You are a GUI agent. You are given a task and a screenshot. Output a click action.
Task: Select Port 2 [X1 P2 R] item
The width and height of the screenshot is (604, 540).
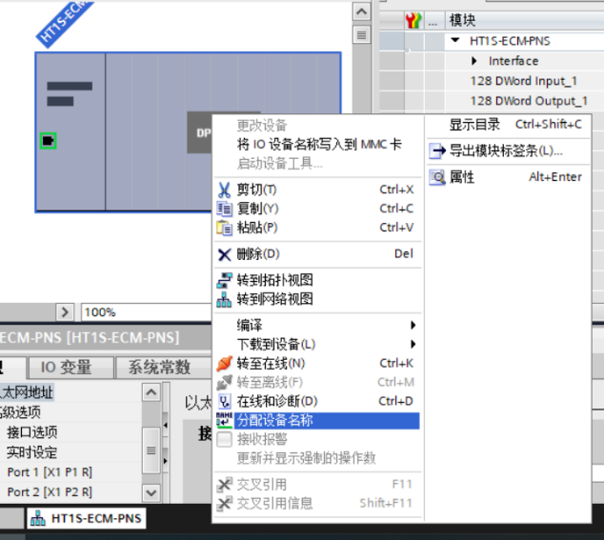pyautogui.click(x=50, y=492)
